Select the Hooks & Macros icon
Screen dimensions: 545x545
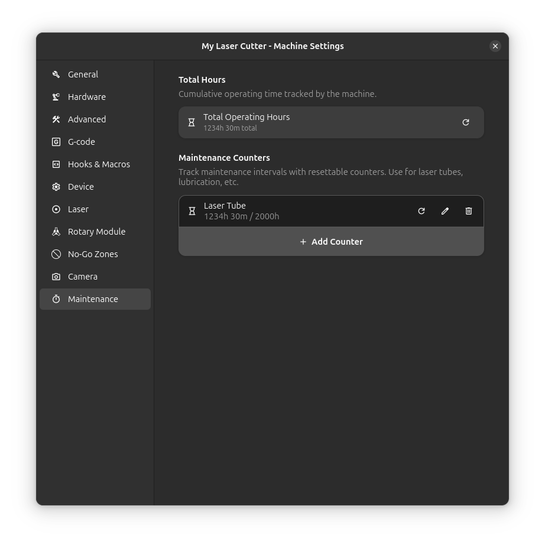coord(56,164)
